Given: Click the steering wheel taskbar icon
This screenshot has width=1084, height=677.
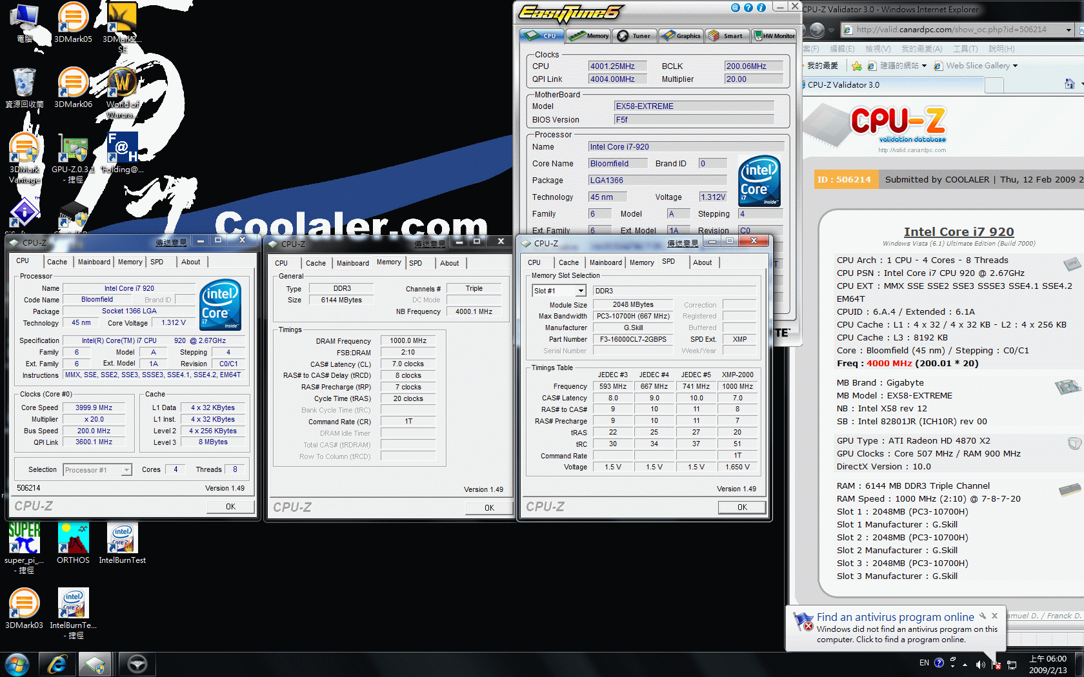Looking at the screenshot, I should click(x=137, y=664).
